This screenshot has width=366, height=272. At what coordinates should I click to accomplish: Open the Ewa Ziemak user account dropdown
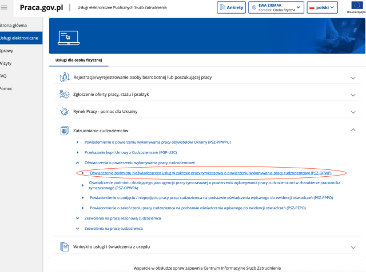click(x=275, y=7)
